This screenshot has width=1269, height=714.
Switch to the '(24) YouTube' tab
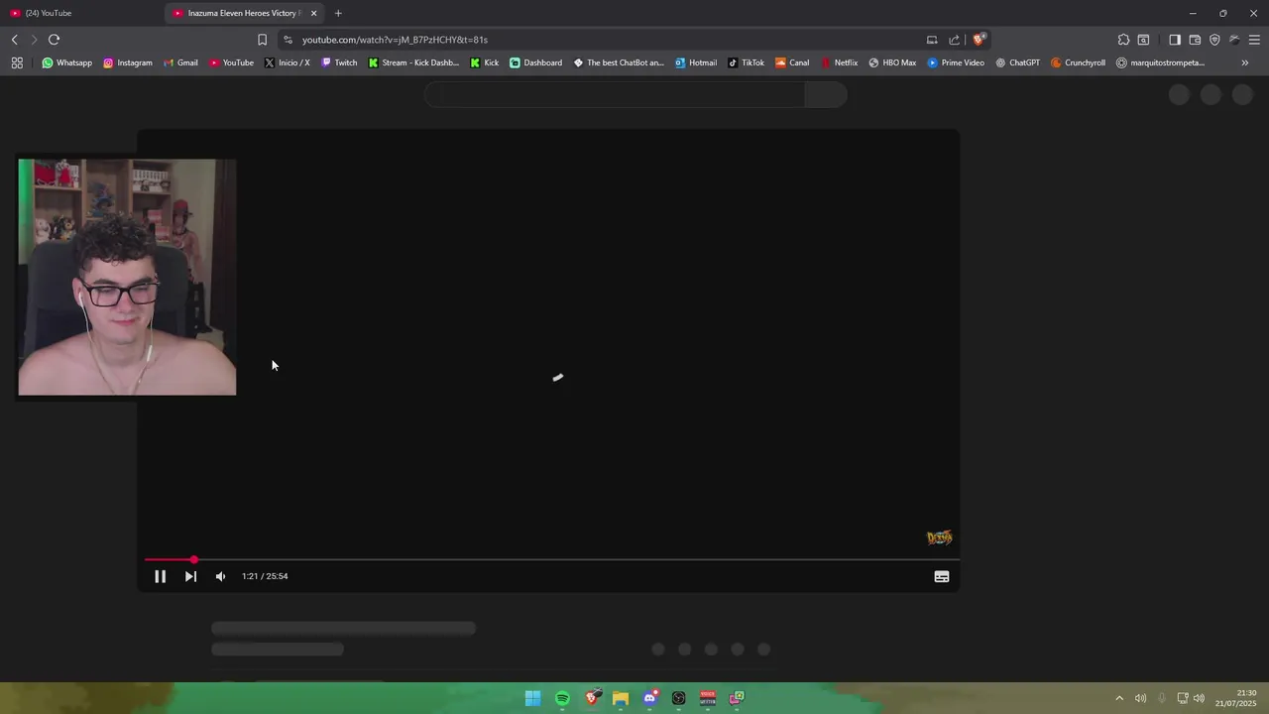tap(79, 13)
